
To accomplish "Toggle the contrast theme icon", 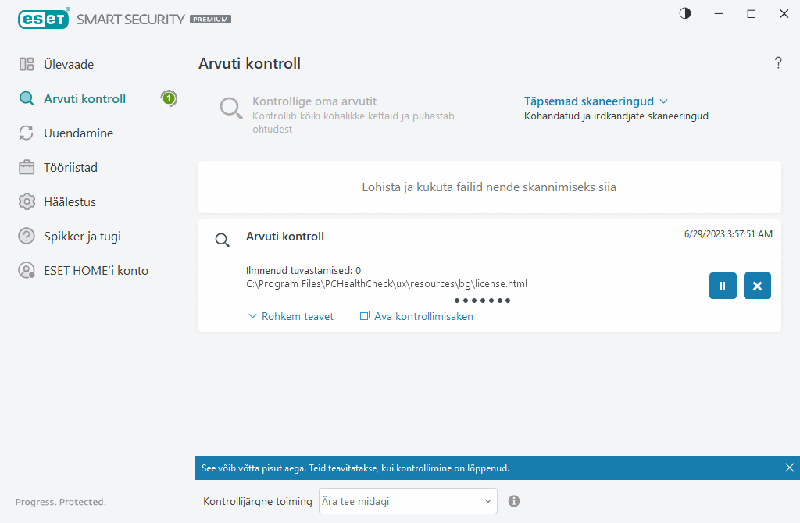I will (x=685, y=13).
